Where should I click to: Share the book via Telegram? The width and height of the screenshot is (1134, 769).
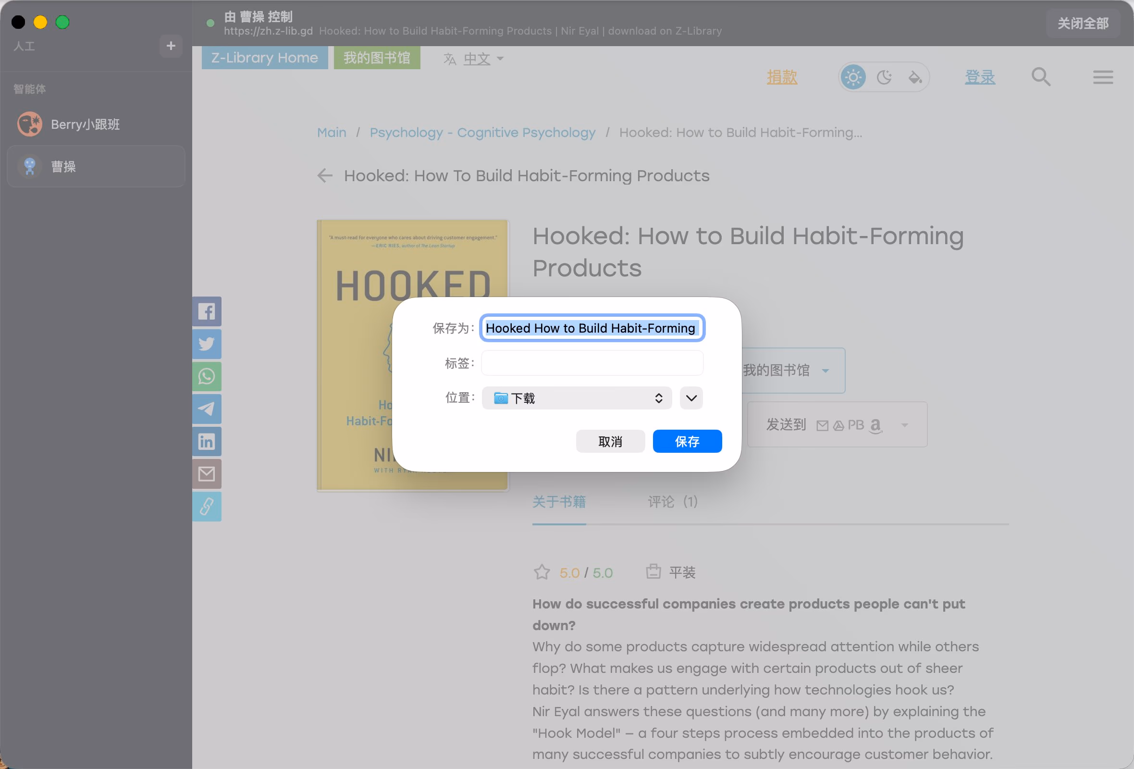[207, 409]
